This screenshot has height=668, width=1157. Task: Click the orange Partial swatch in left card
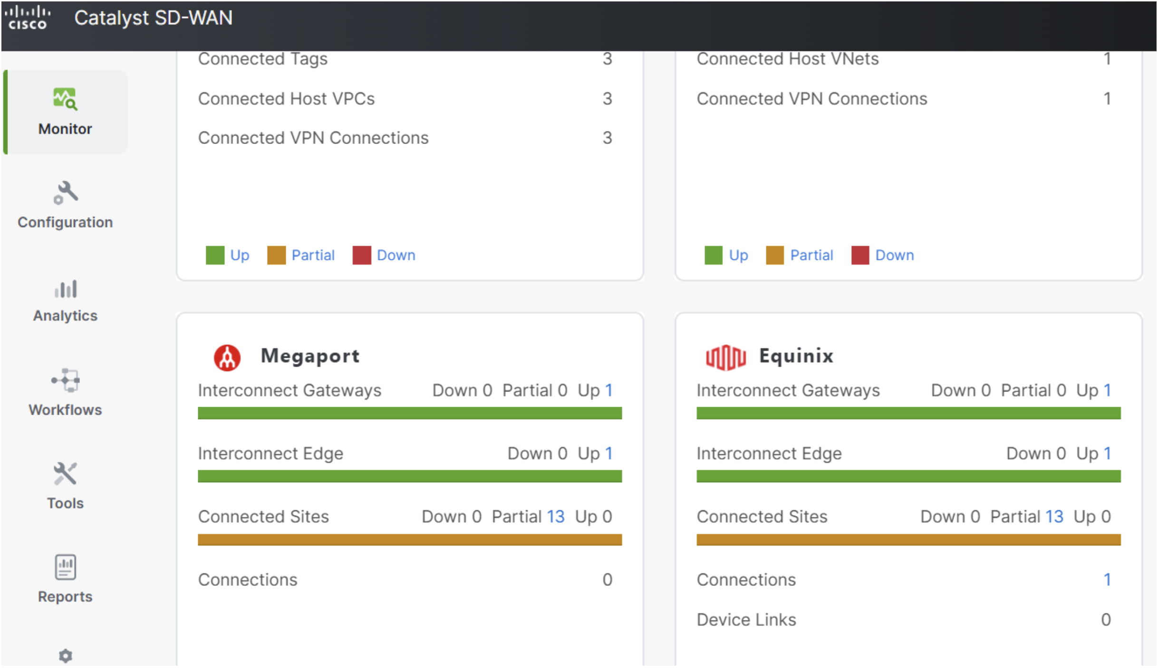[x=276, y=255]
